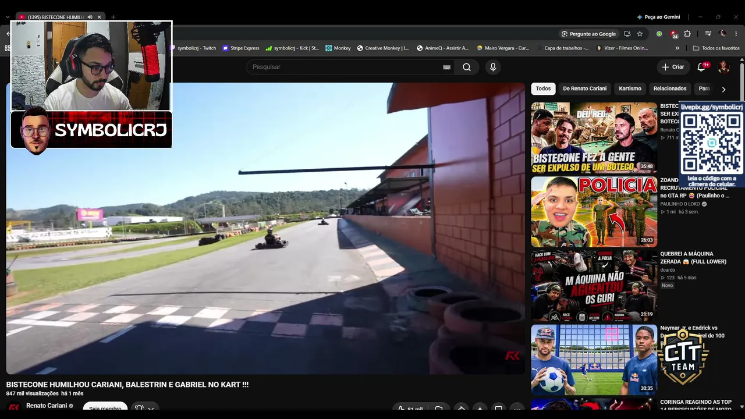Open the Mairo Vergara bookmark
The image size is (745, 419).
click(503, 48)
